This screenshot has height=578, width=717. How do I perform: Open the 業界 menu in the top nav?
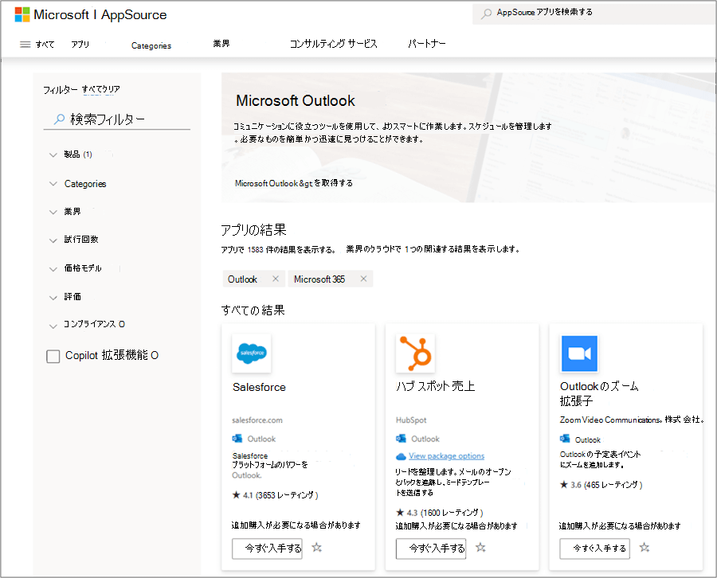pyautogui.click(x=221, y=44)
